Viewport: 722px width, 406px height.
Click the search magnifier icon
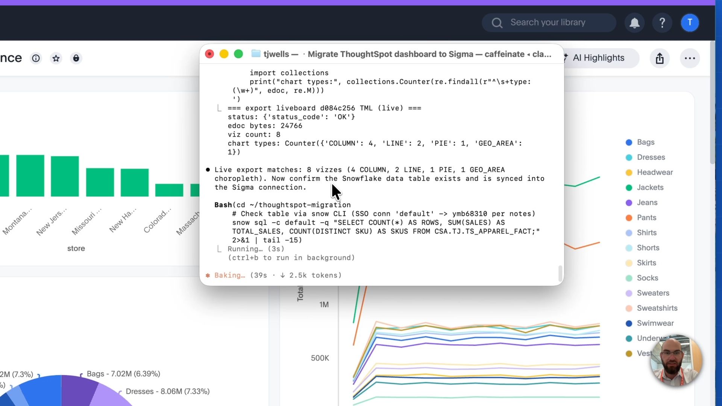[x=497, y=23]
